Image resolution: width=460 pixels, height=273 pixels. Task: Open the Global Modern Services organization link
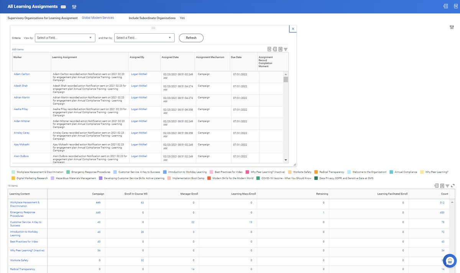click(98, 18)
